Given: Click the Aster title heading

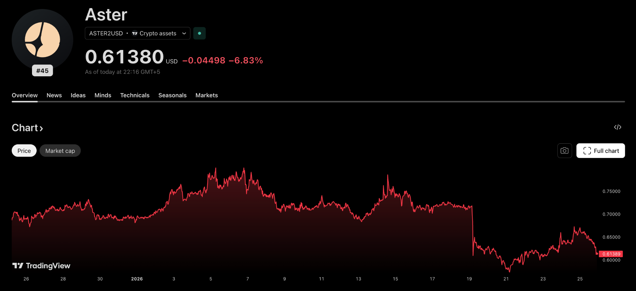Looking at the screenshot, I should [106, 15].
